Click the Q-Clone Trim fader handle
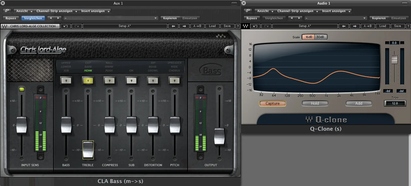411x186 pixels. [395, 60]
